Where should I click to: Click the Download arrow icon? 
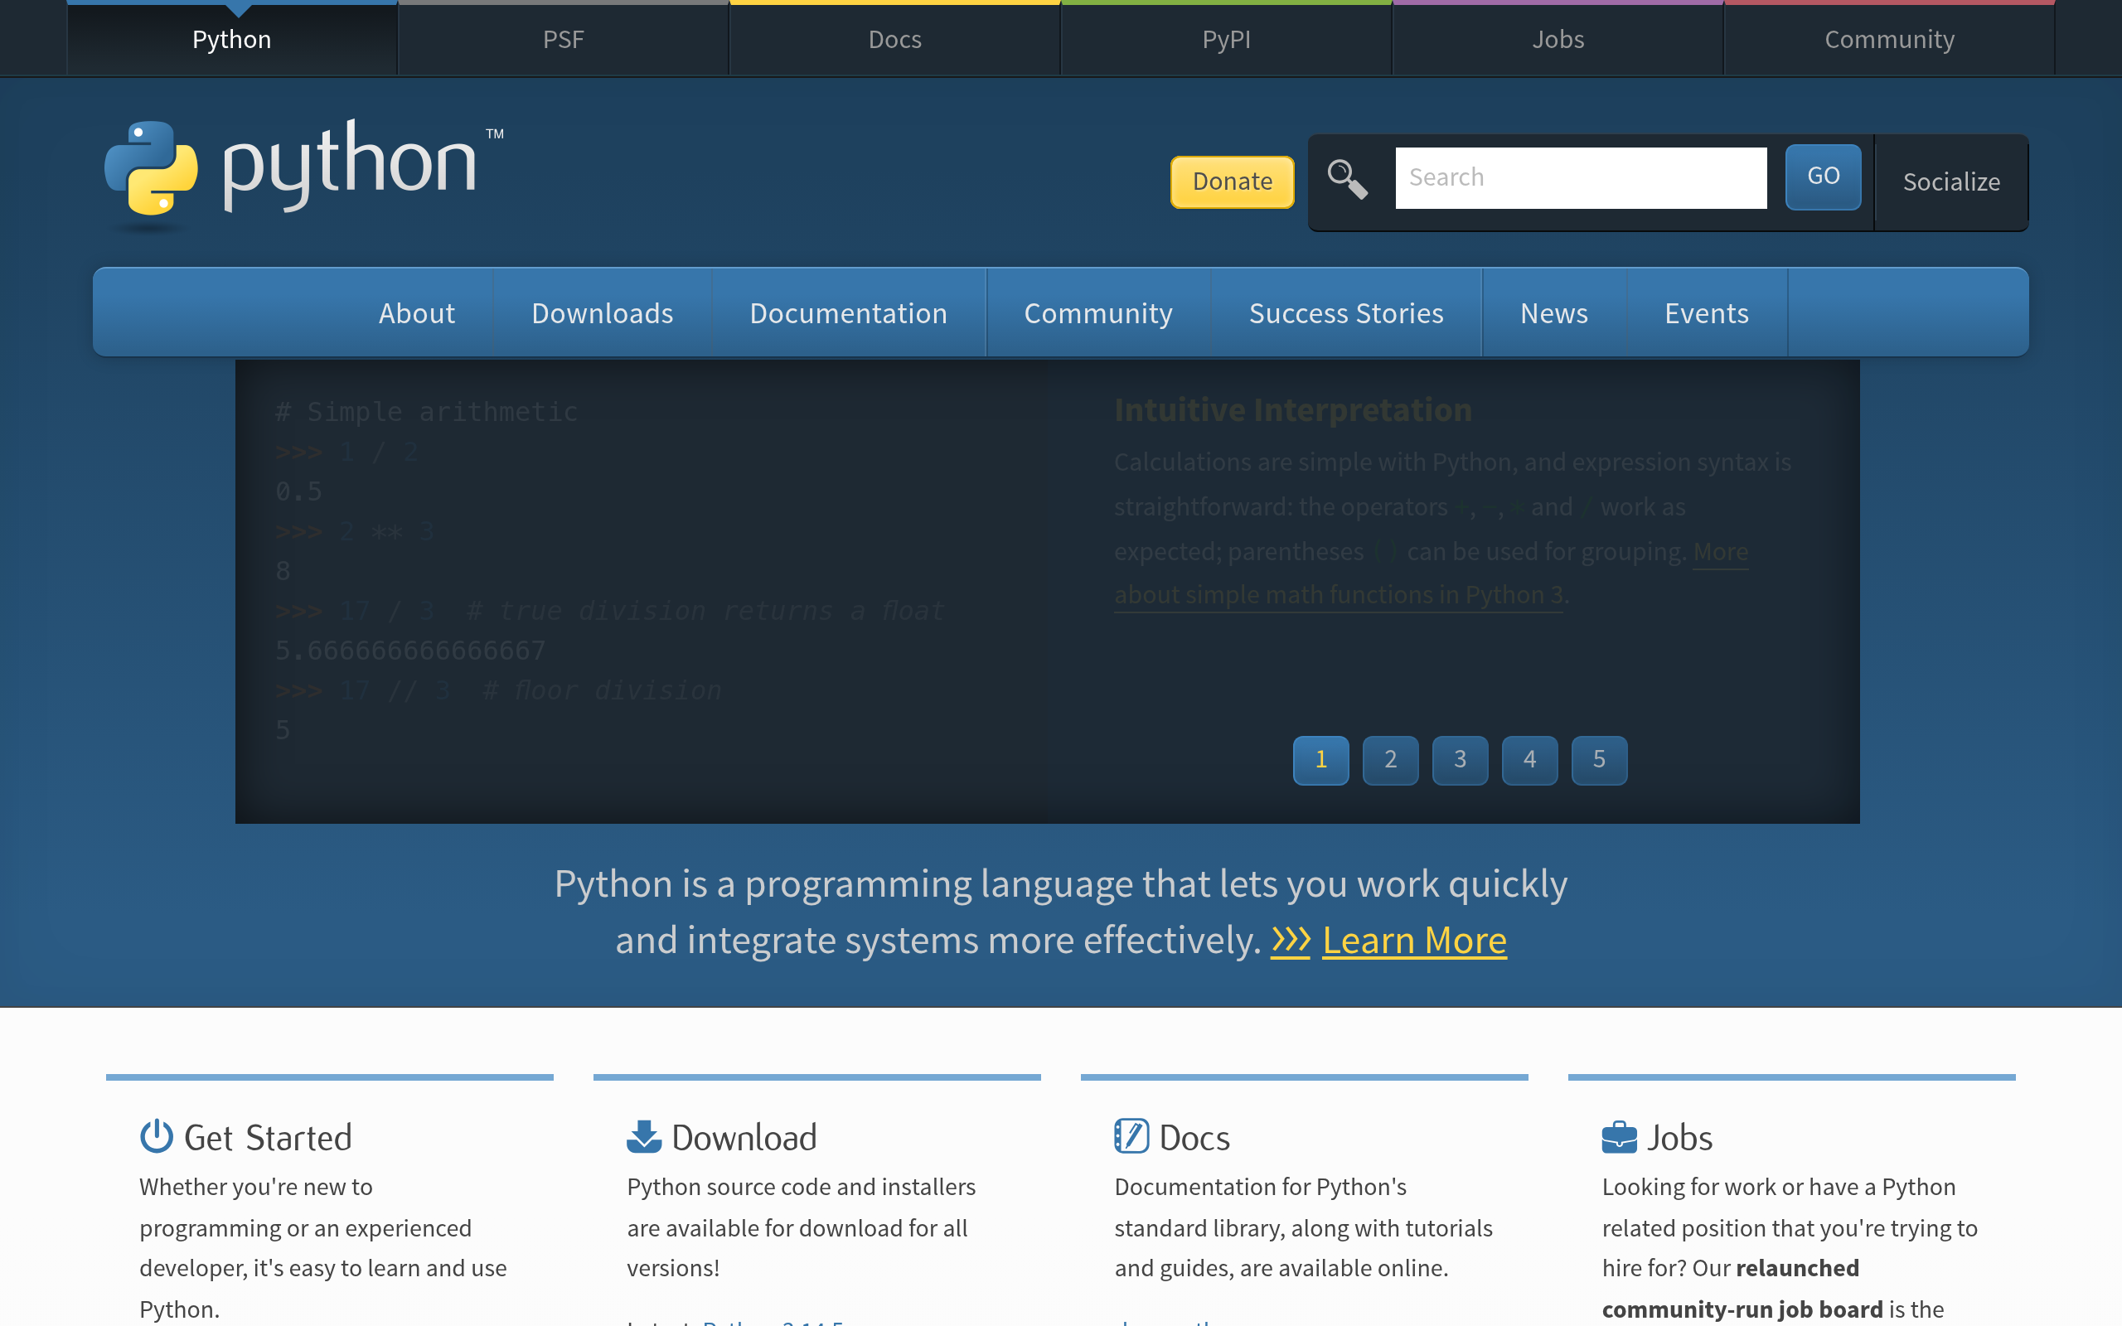coord(643,1135)
